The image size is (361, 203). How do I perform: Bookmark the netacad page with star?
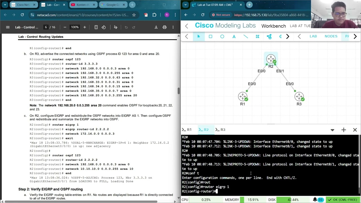pos(134,15)
